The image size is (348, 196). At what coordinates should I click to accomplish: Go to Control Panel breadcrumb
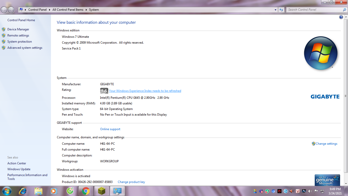click(x=37, y=10)
